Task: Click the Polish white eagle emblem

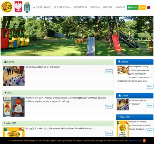Action: coord(18,7)
